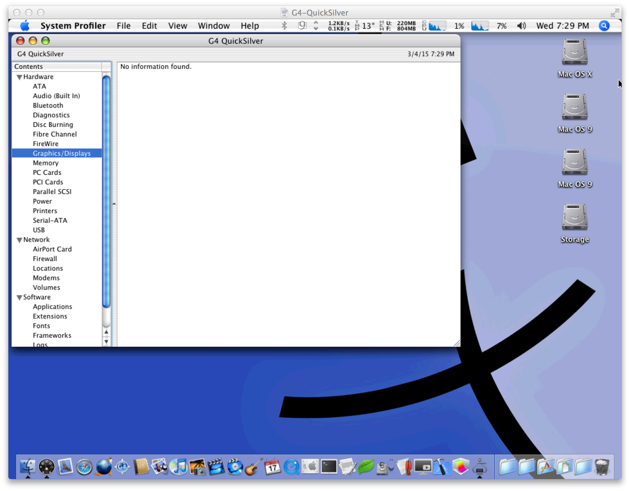Launch iDVD from the dock
The height and width of the screenshot is (491, 630).
tap(235, 466)
